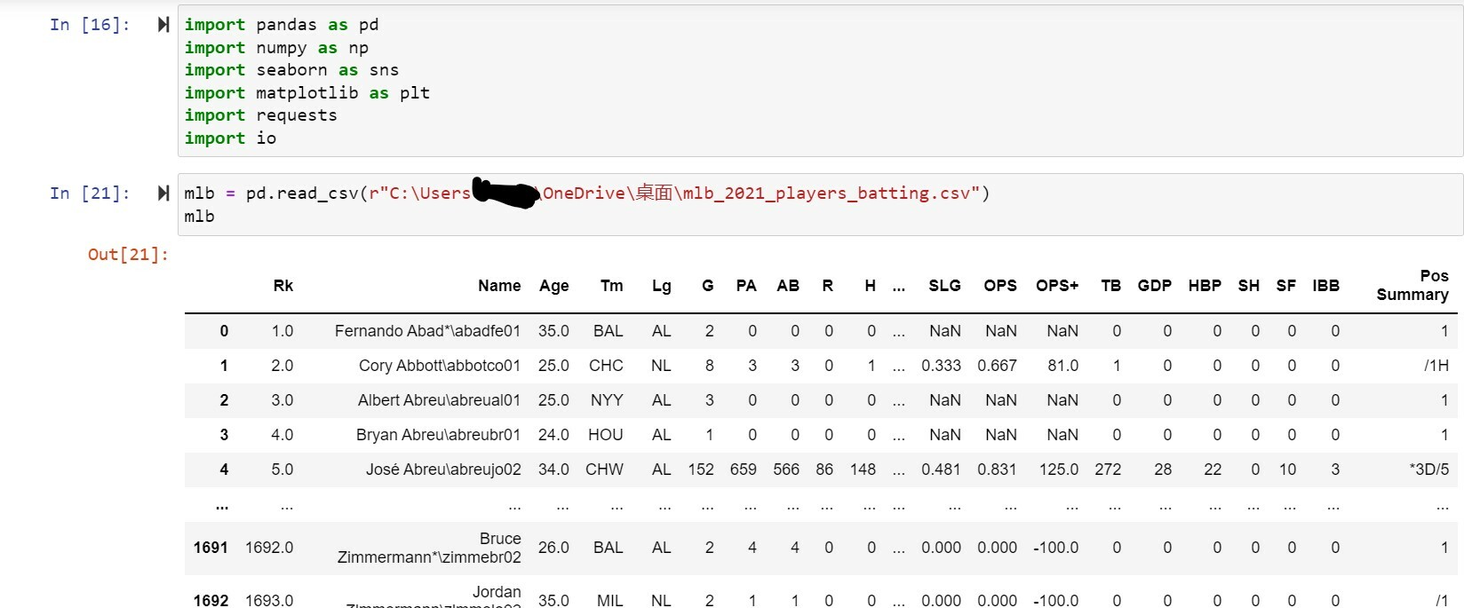Click run icon beside In [21]
Screen dimensions: 1464x608
[163, 193]
